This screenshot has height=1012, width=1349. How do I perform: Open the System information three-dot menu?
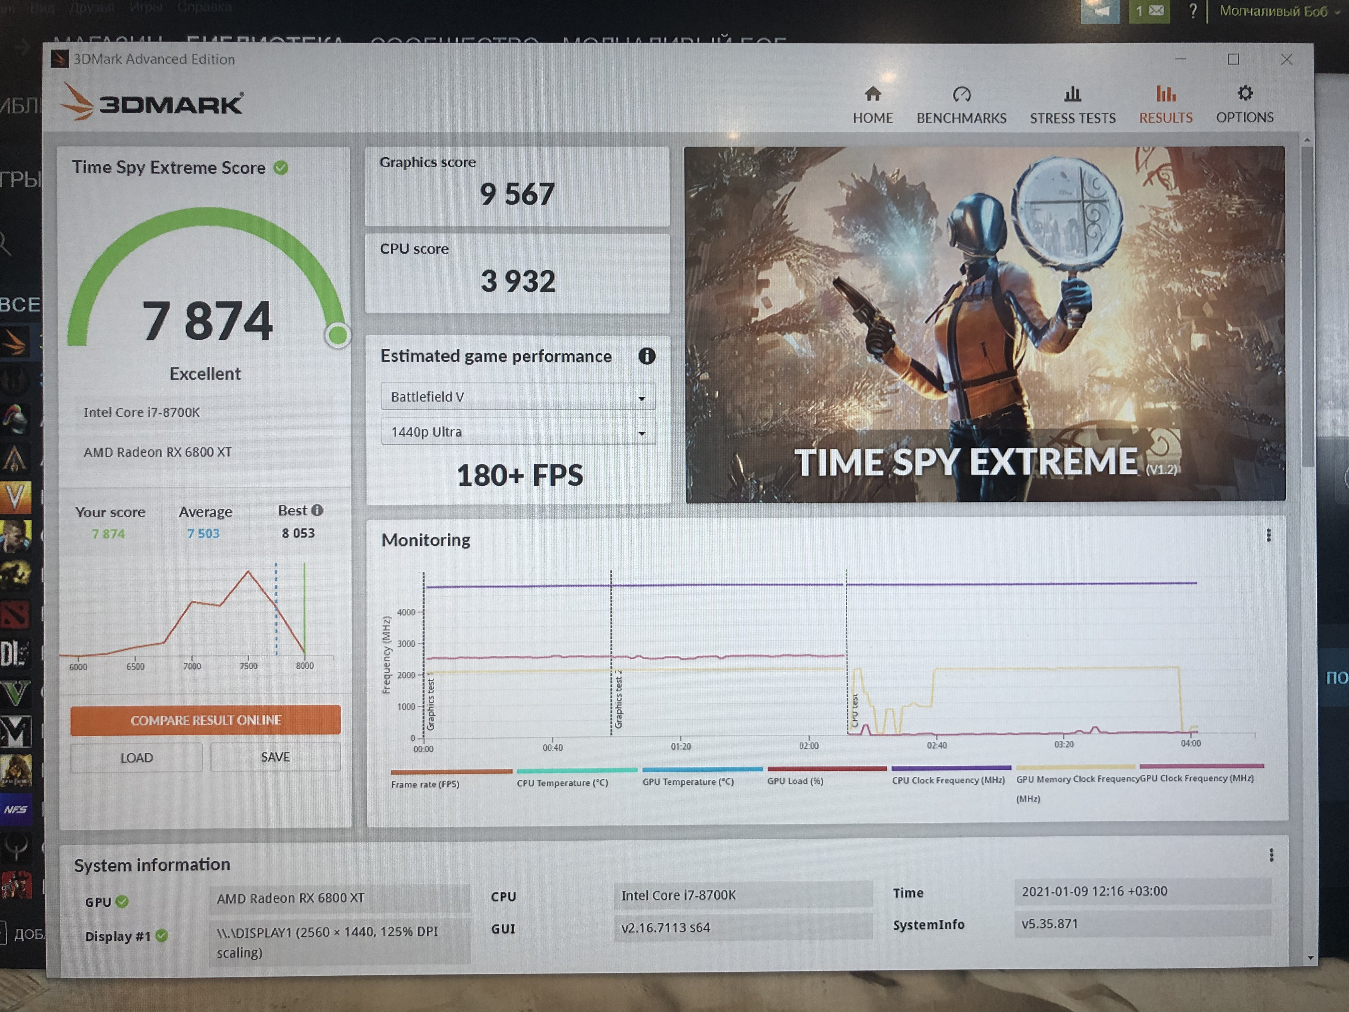(x=1271, y=855)
